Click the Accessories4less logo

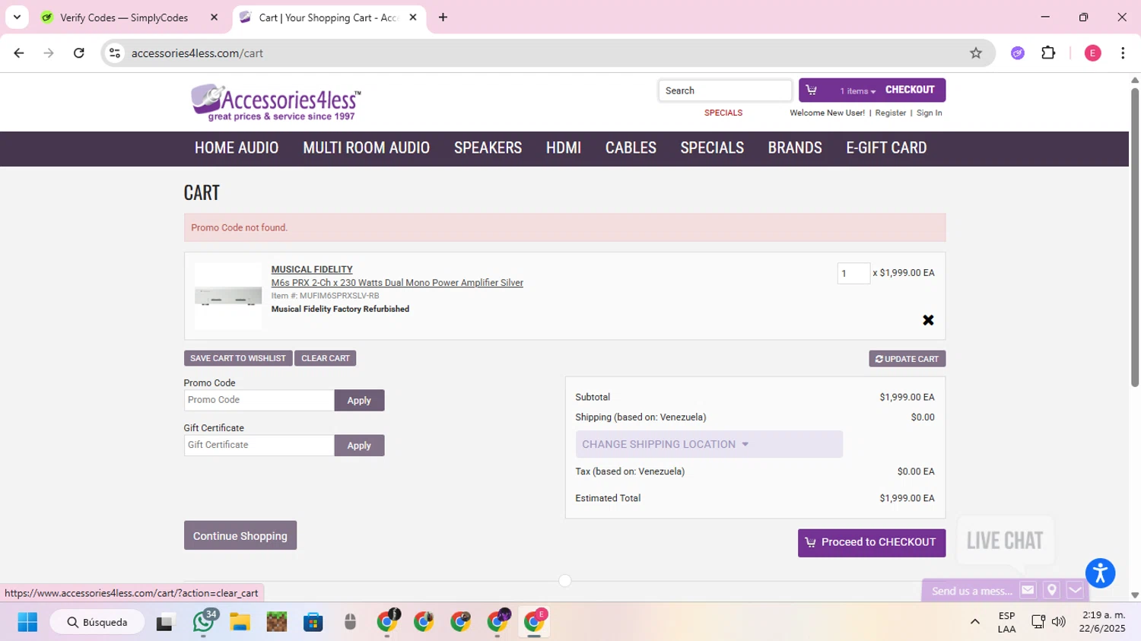(275, 103)
